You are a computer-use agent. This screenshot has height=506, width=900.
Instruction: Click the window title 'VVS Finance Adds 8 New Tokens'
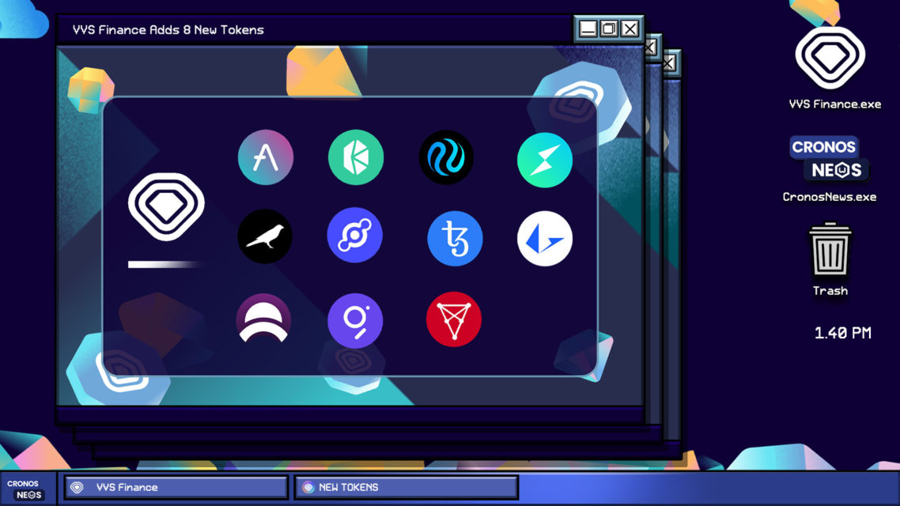168,30
